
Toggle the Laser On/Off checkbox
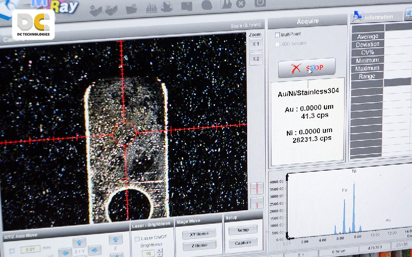(136, 239)
